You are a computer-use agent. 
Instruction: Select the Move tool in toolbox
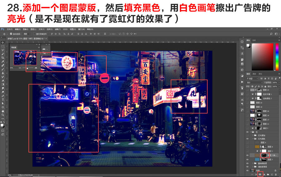click(x=3, y=43)
